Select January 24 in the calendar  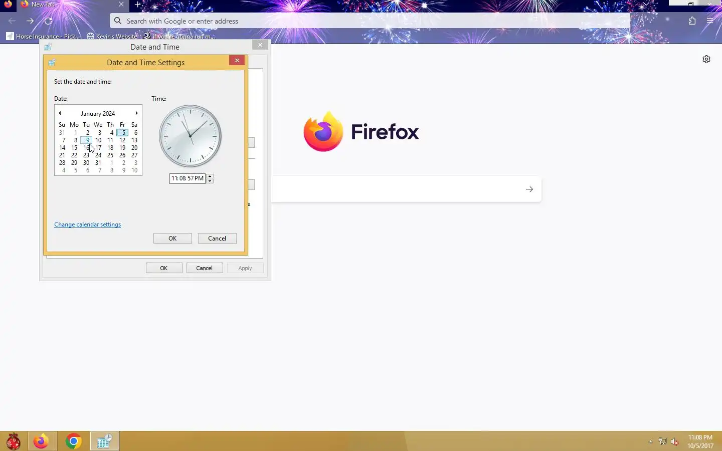tap(99, 155)
